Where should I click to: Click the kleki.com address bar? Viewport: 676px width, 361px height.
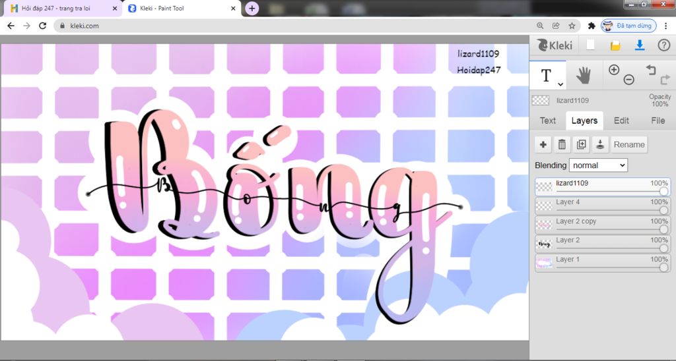(317, 26)
